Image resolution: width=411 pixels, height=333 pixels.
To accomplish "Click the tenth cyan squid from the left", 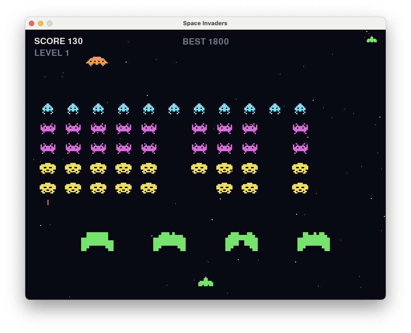I will (x=275, y=109).
